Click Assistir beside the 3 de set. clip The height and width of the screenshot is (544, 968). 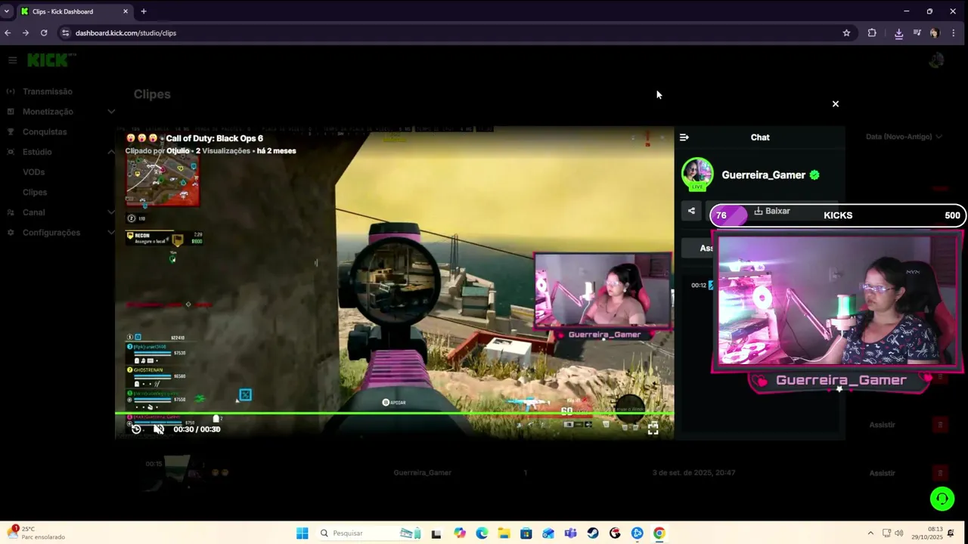point(882,473)
